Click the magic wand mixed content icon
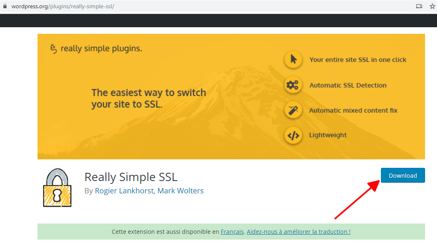The width and height of the screenshot is (437, 247). tap(293, 110)
